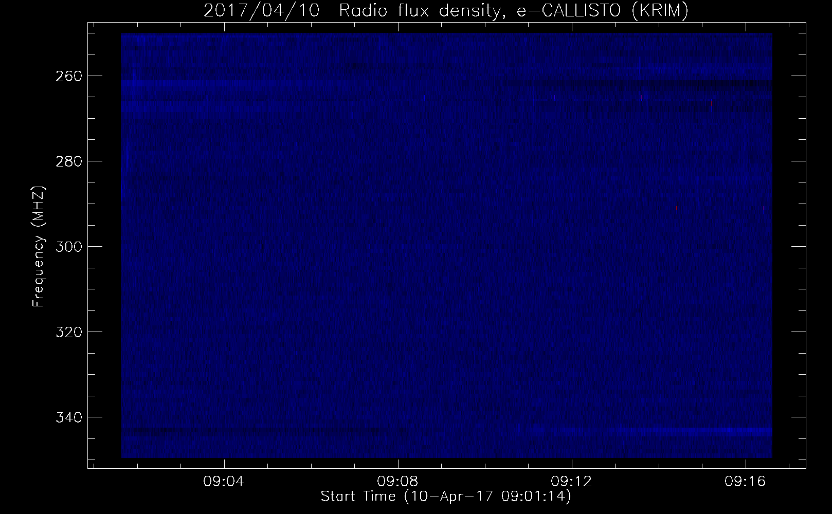
Task: Click the plot title '2017/04/10 Radio flux density, e-CALLISTO (KRIM)'
Action: click(446, 10)
